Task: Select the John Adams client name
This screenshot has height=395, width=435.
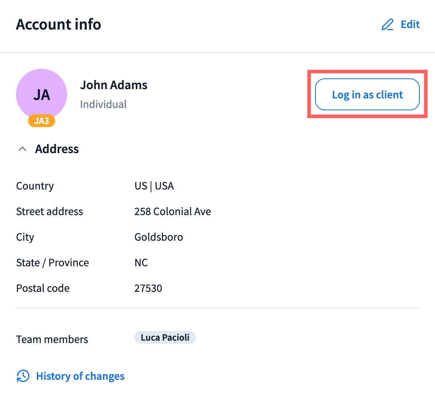Action: click(114, 85)
